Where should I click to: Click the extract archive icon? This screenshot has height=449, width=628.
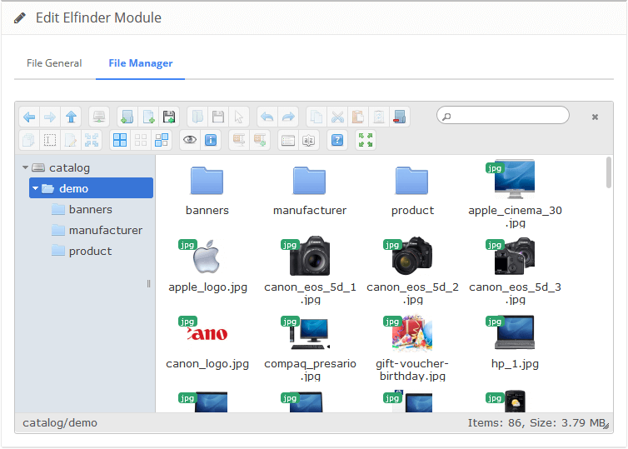pos(239,140)
